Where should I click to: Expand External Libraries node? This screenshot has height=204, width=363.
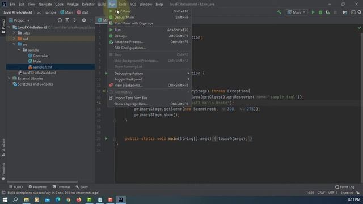(9, 78)
